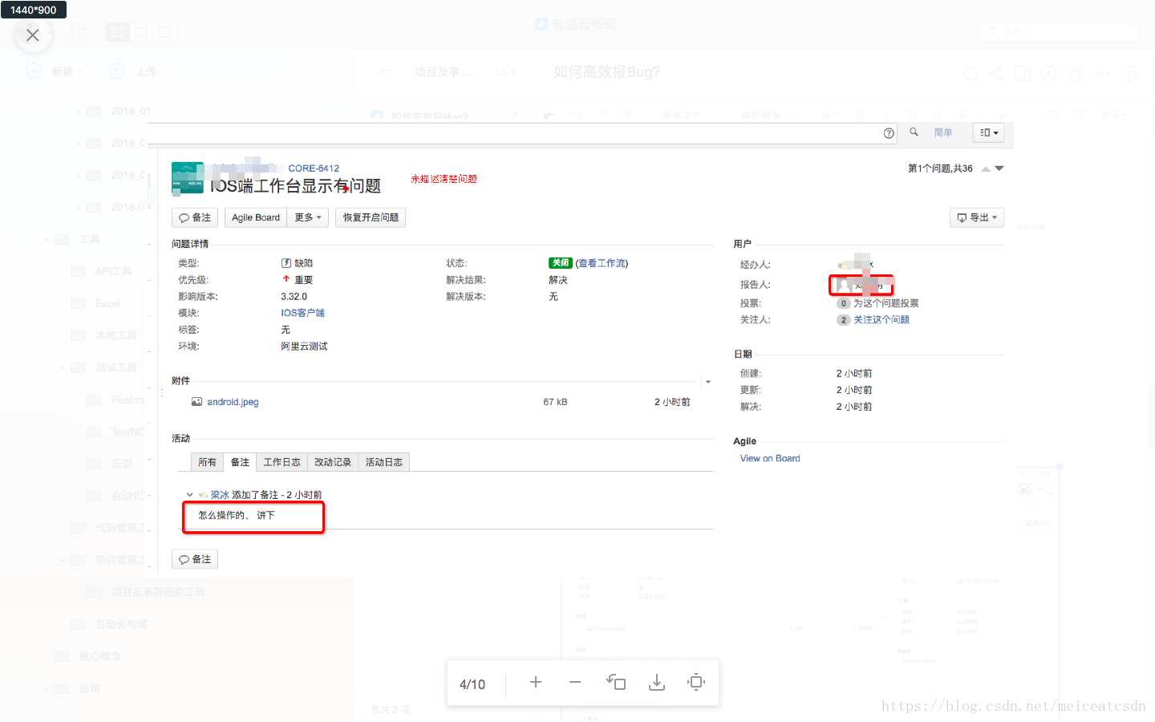
Task: Click the 重要 priority arrow icon
Action: [286, 279]
